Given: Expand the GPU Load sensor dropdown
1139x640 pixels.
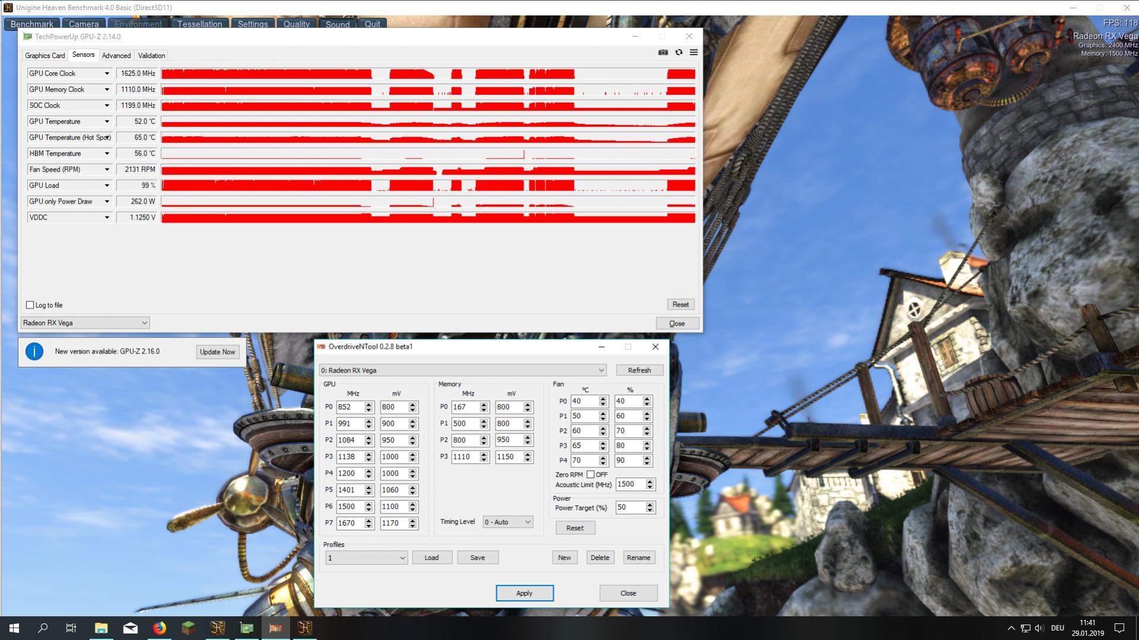Looking at the screenshot, I should [107, 186].
